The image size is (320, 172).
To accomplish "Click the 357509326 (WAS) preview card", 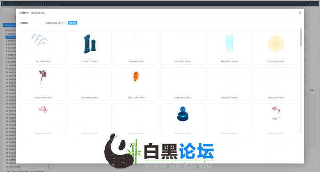I will coord(276,84).
